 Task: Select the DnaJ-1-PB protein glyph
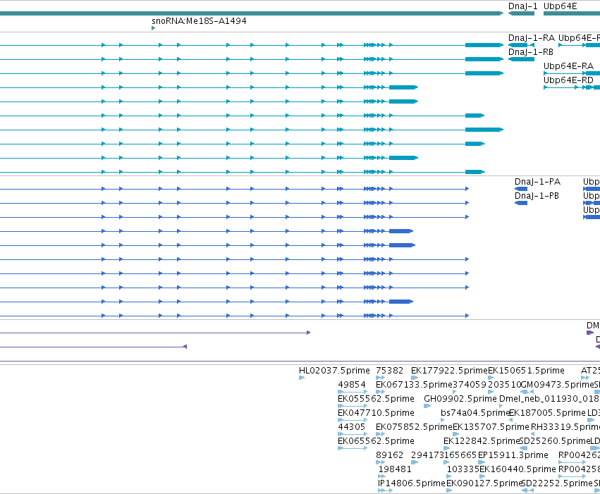(x=521, y=203)
